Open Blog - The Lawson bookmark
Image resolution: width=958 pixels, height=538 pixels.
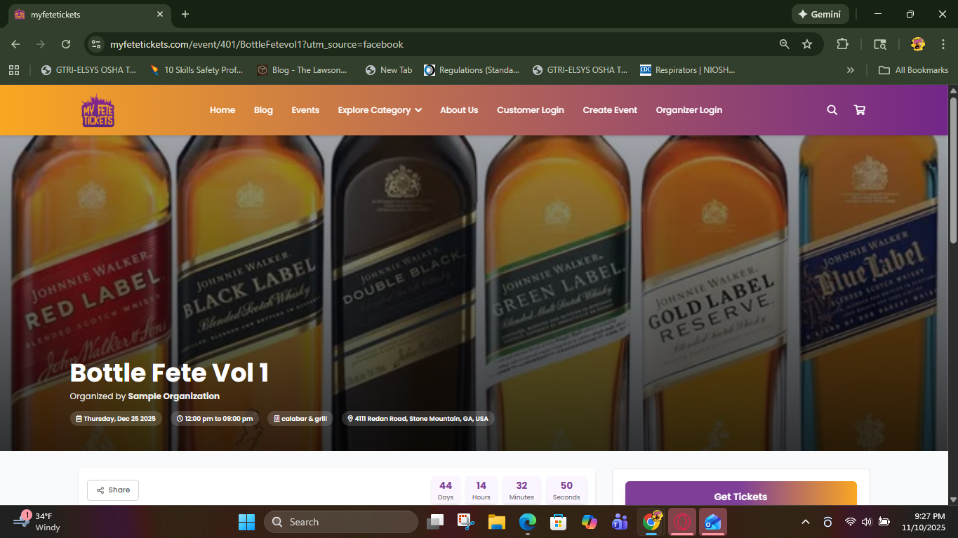302,70
